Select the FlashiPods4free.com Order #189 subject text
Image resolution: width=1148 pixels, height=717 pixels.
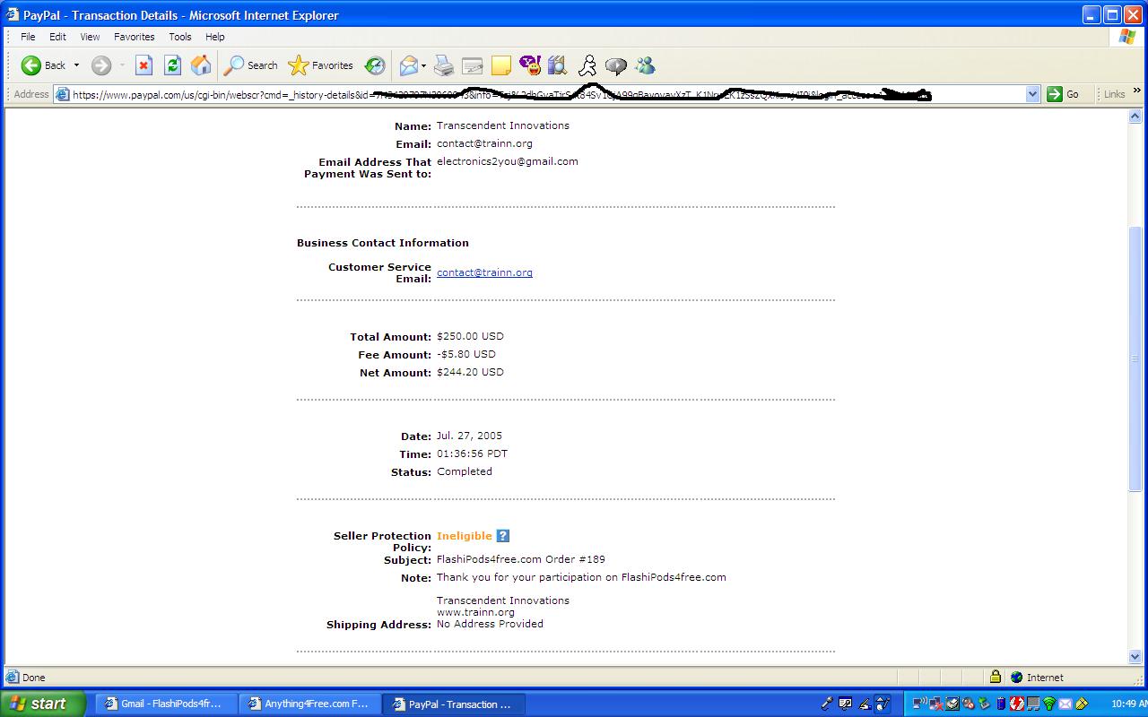pos(521,559)
